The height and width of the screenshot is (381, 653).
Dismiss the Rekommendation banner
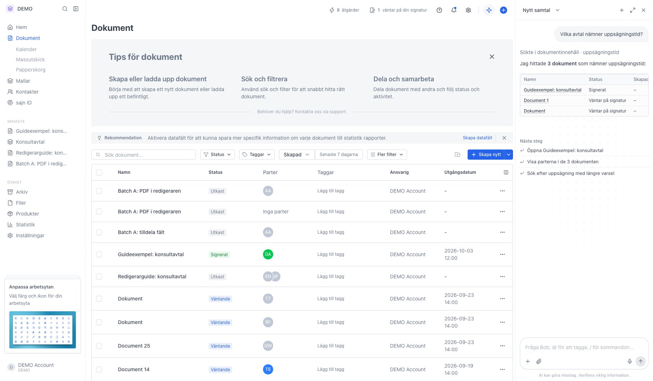[x=504, y=138]
